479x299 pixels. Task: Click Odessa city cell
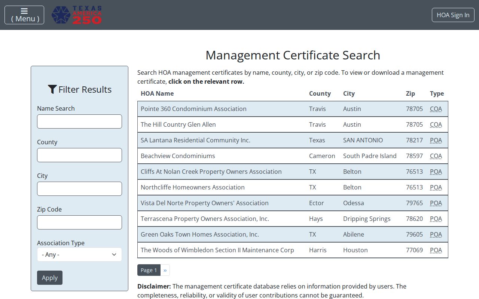[354, 203]
